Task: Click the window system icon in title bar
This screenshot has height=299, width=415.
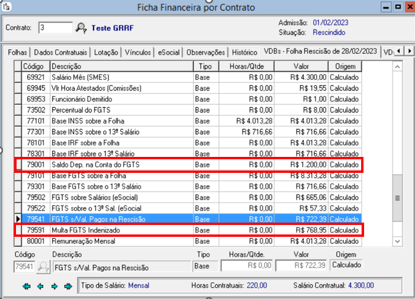Action: [7, 8]
